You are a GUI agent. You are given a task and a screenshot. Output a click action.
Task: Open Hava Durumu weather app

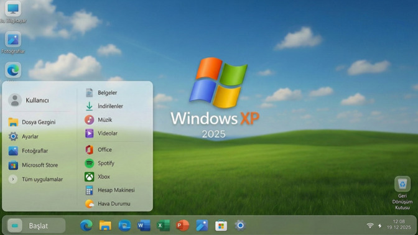108,203
